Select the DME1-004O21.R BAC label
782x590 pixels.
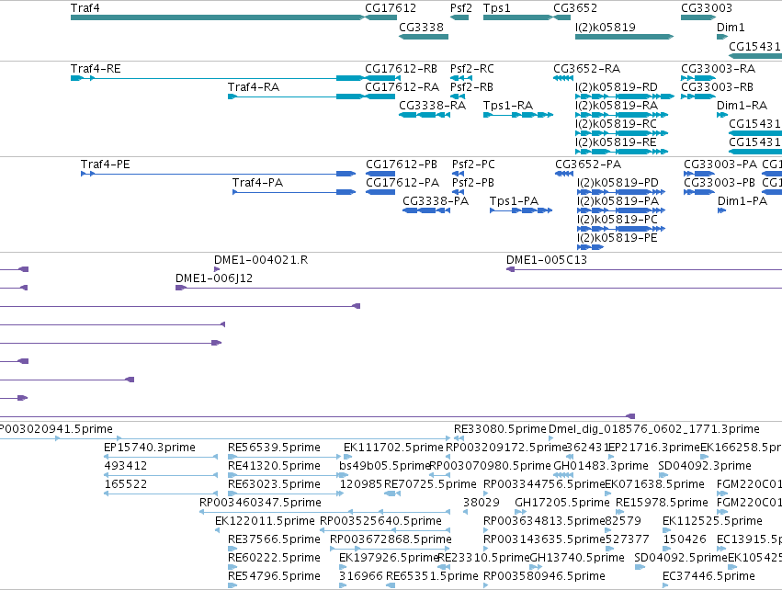[x=261, y=260]
